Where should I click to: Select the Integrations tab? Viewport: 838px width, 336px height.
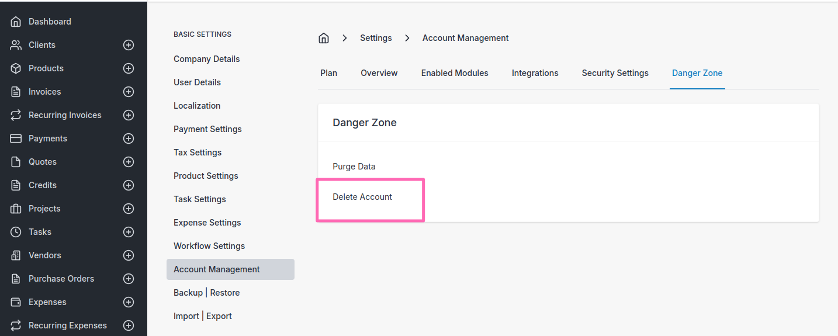(535, 73)
